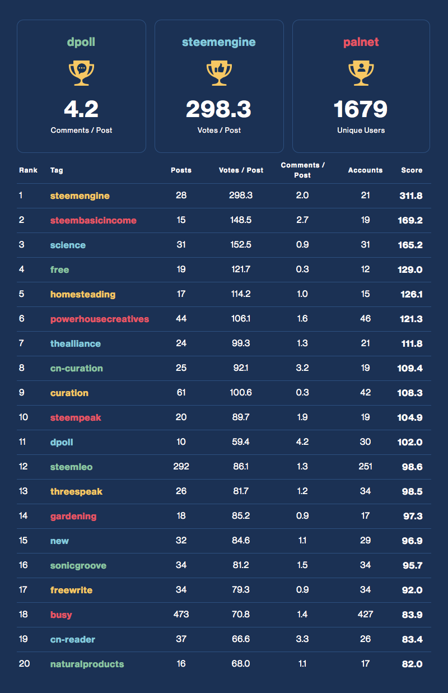Select posts count 473 for busy
The height and width of the screenshot is (693, 448).
click(x=181, y=615)
